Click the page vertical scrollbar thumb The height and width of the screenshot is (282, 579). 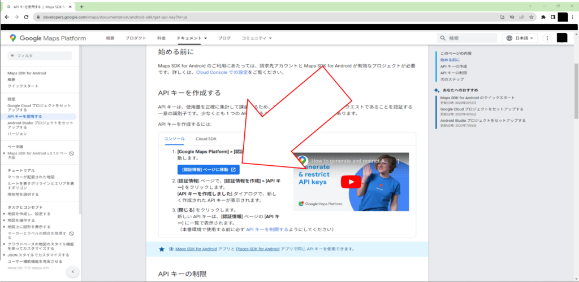click(576, 91)
